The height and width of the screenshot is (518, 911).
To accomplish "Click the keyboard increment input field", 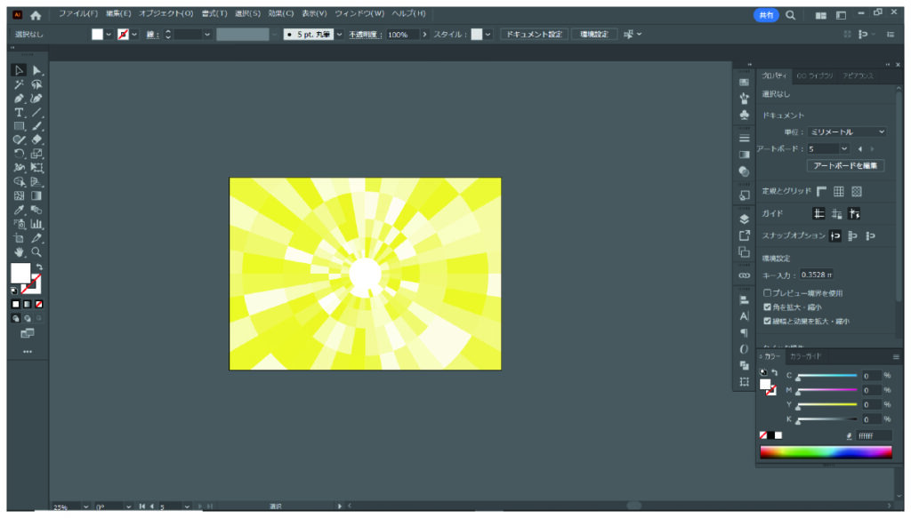I will [817, 275].
